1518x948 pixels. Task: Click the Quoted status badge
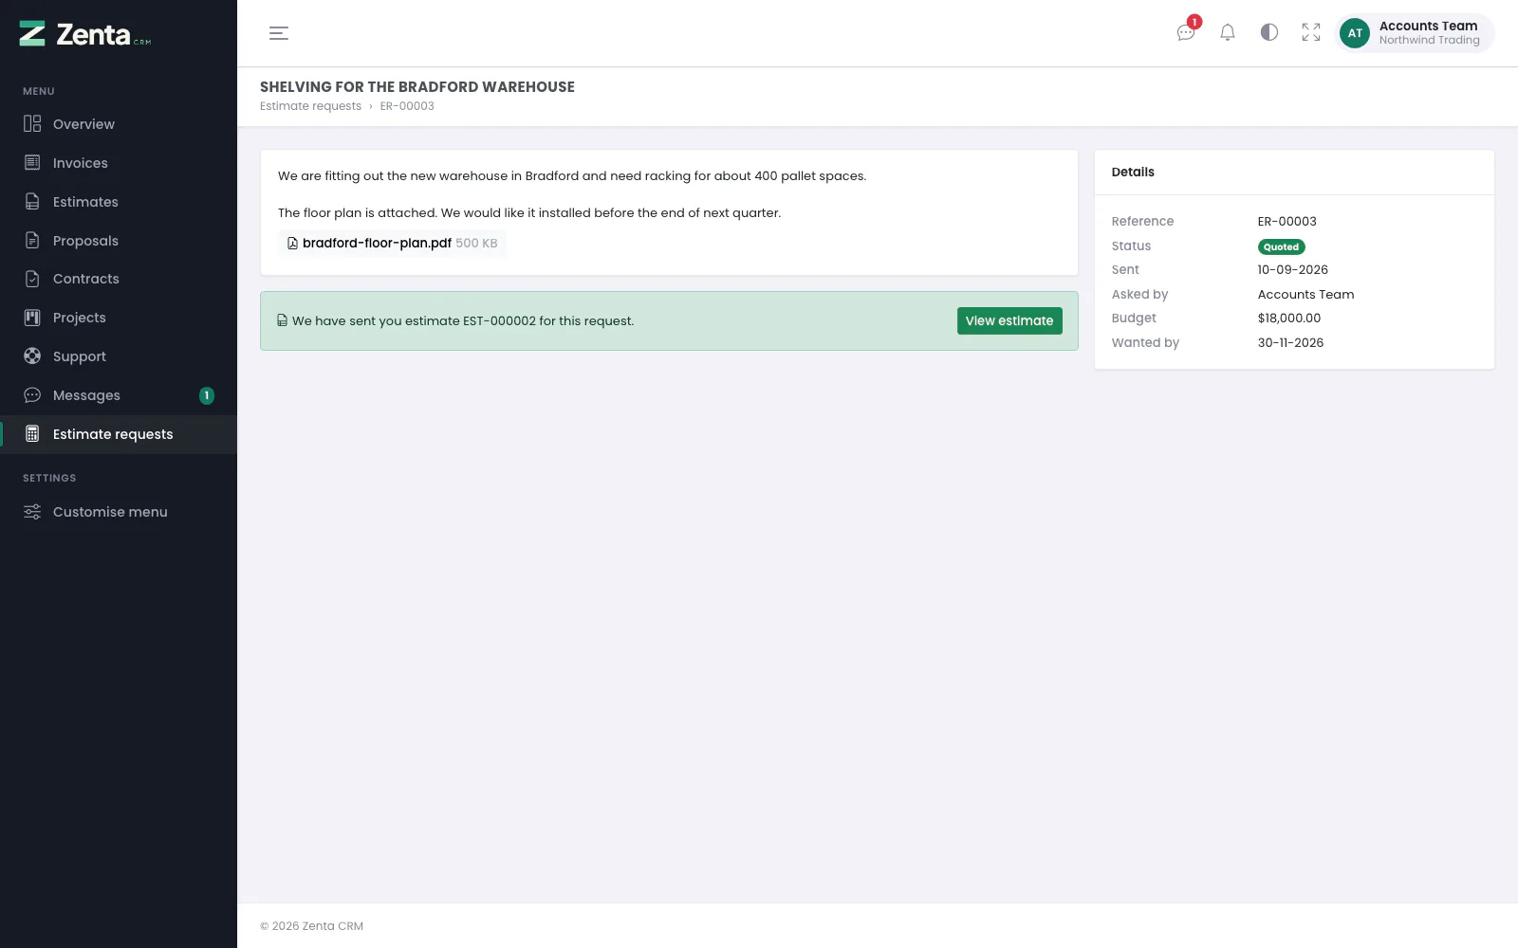(x=1281, y=246)
